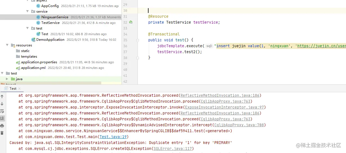Click the Up the Stack Trace arrow
The height and width of the screenshot is (153, 346).
(x=2, y=96)
